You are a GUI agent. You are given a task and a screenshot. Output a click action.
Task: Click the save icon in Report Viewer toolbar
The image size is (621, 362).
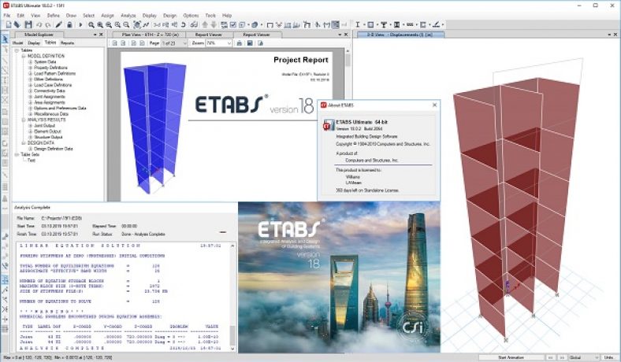pos(250,43)
